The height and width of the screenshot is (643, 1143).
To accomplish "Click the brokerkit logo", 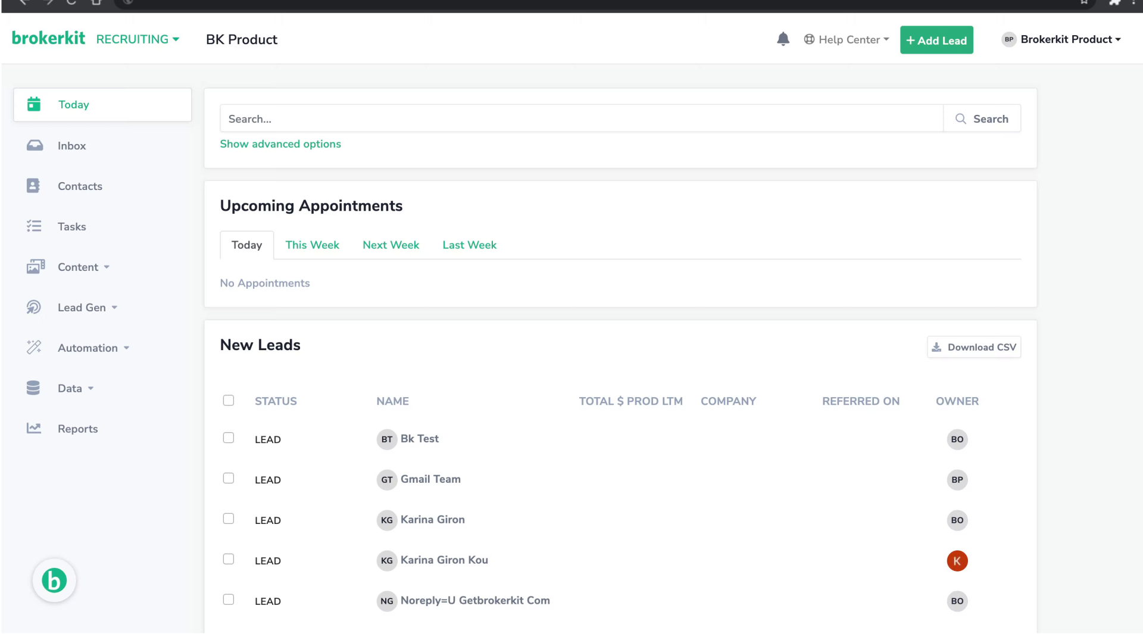I will 49,38.
